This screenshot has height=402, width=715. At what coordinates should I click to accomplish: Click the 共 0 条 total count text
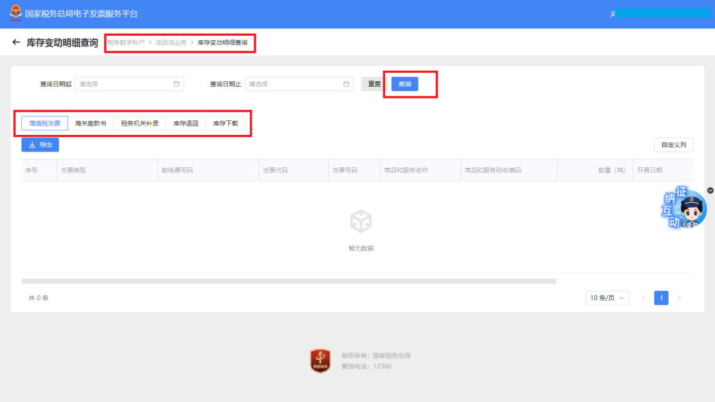(x=38, y=298)
